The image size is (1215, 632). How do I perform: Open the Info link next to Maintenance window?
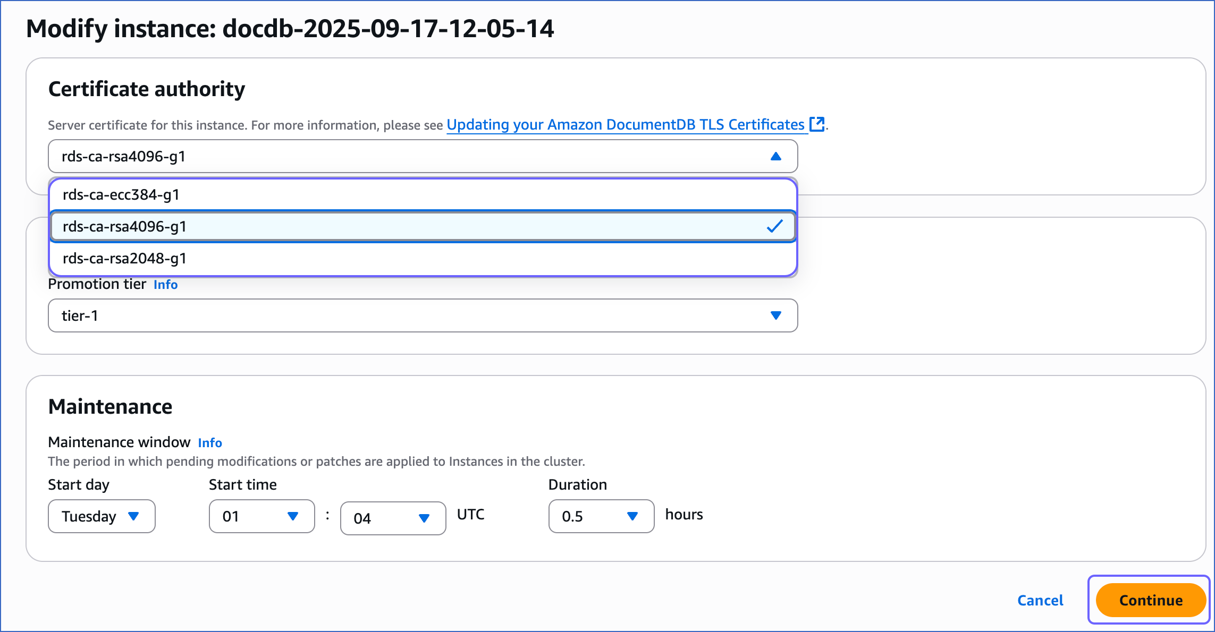[210, 443]
